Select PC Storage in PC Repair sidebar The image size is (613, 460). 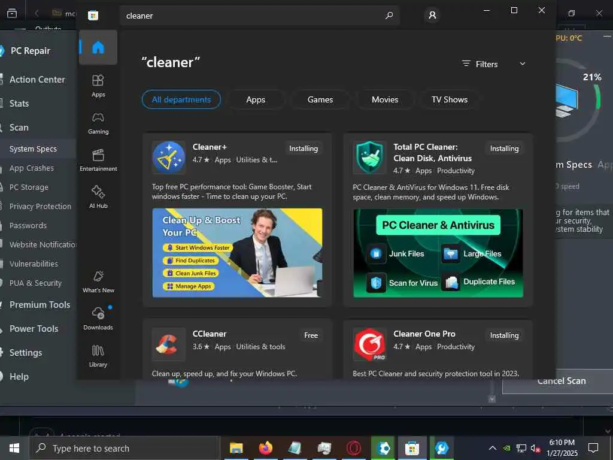click(x=29, y=187)
